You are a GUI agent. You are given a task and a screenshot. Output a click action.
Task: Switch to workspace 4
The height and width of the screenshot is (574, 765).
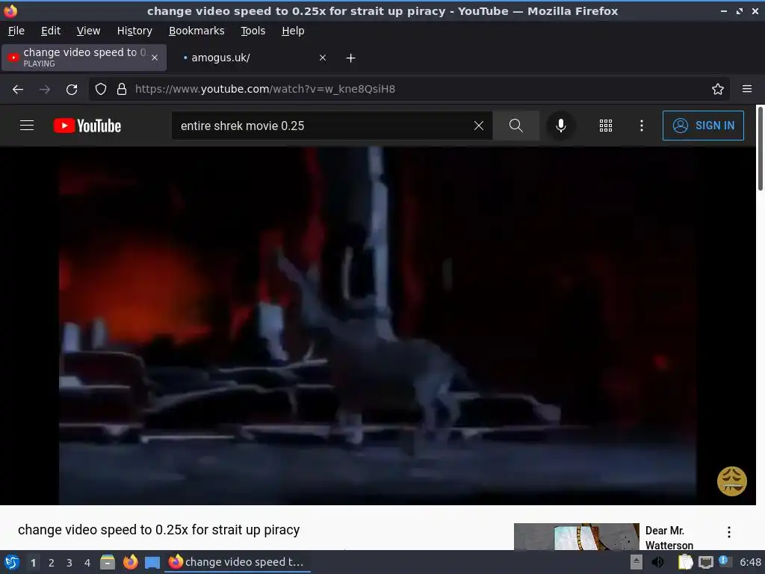[87, 563]
